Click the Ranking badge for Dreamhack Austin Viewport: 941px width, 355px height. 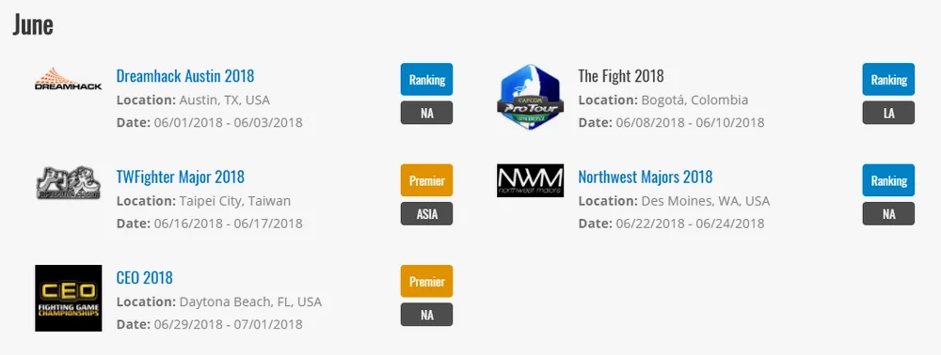426,80
